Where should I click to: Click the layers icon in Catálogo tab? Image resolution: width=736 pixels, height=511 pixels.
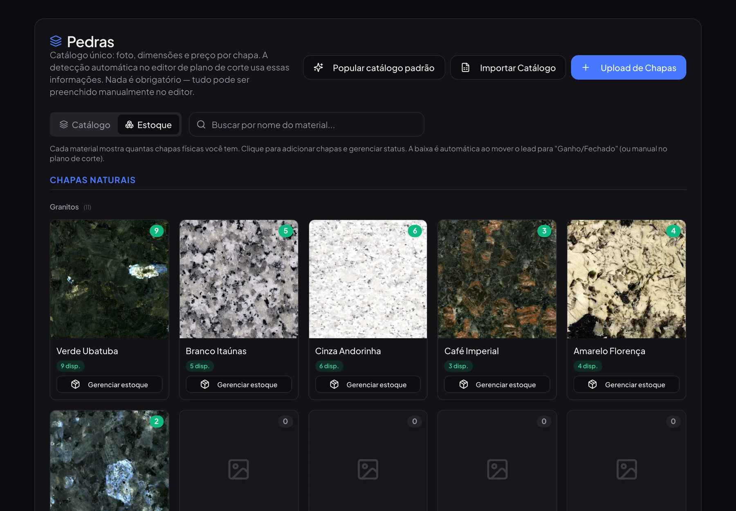click(64, 125)
